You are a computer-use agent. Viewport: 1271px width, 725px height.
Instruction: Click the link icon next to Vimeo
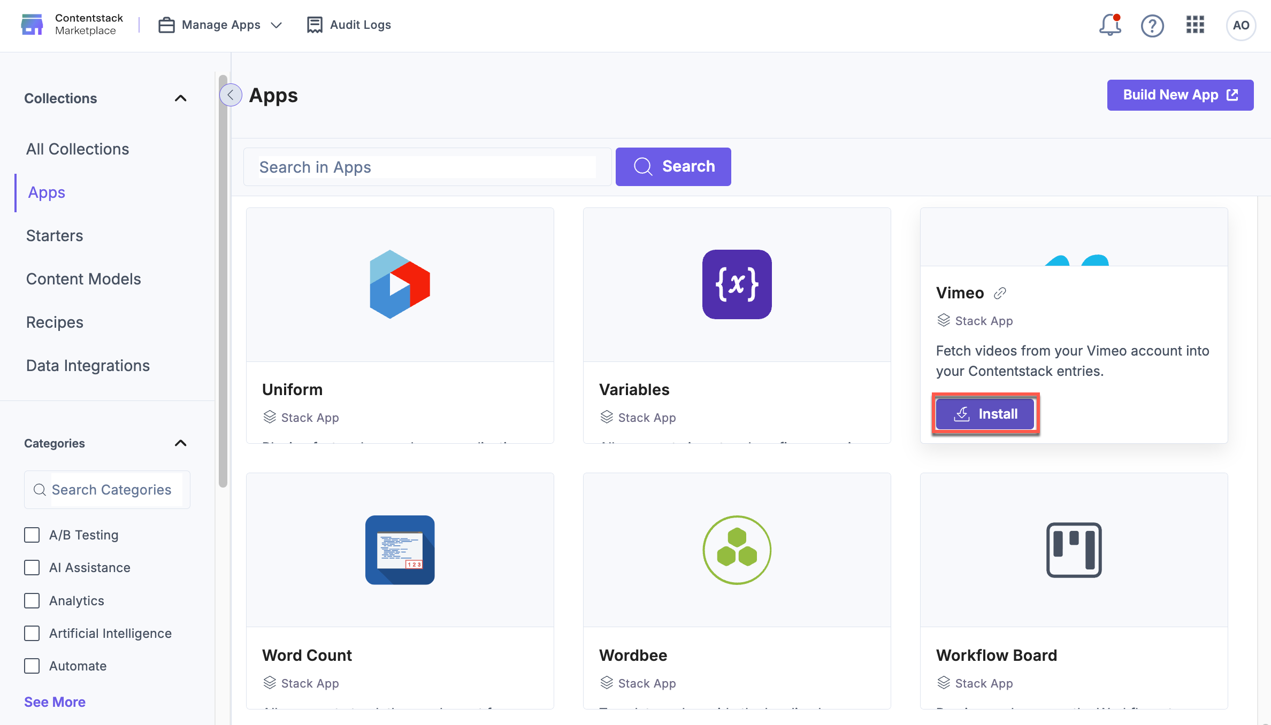tap(1000, 293)
